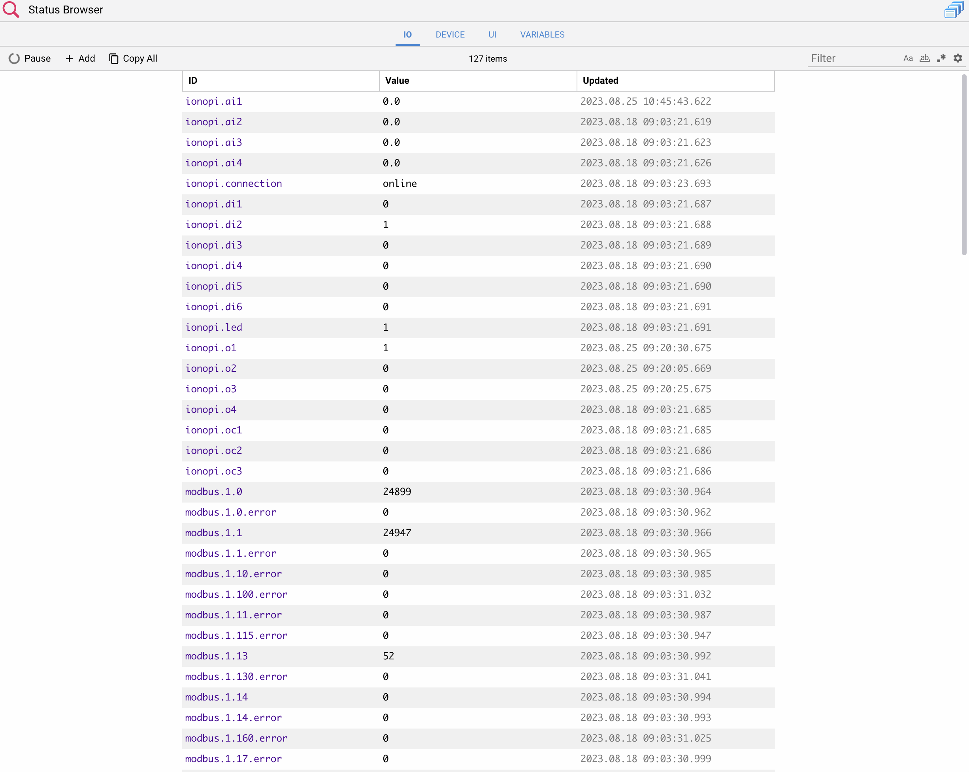This screenshot has width=969, height=772.
Task: Click the Copy All clipboard icon
Action: (x=114, y=59)
